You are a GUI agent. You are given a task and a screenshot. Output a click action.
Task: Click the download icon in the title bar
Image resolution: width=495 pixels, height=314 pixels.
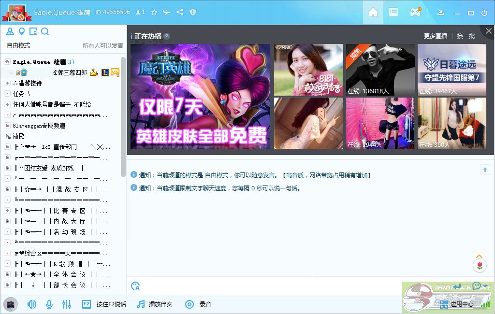tap(441, 12)
